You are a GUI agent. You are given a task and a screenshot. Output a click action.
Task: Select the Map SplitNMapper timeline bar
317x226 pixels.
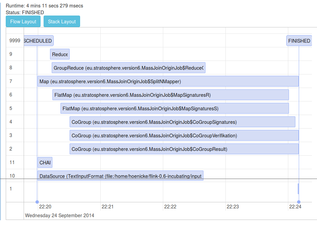pos(168,82)
